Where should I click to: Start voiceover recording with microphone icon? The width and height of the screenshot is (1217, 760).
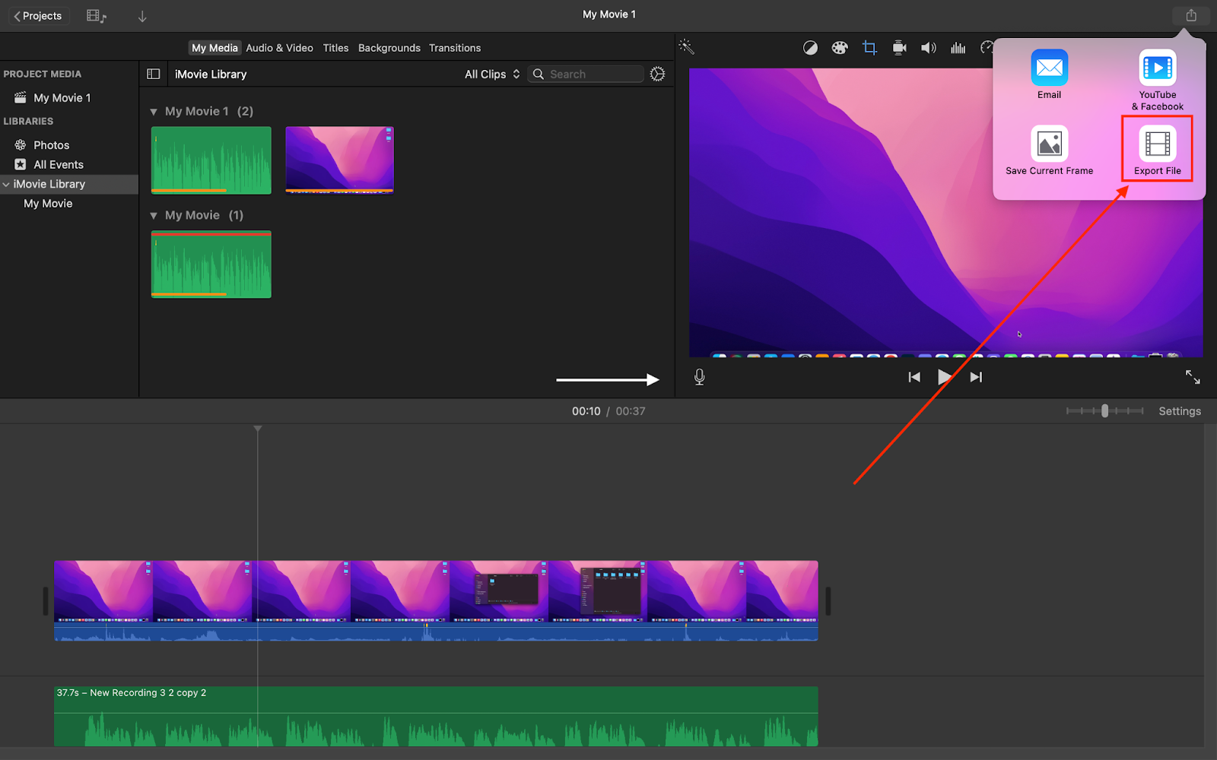tap(699, 377)
